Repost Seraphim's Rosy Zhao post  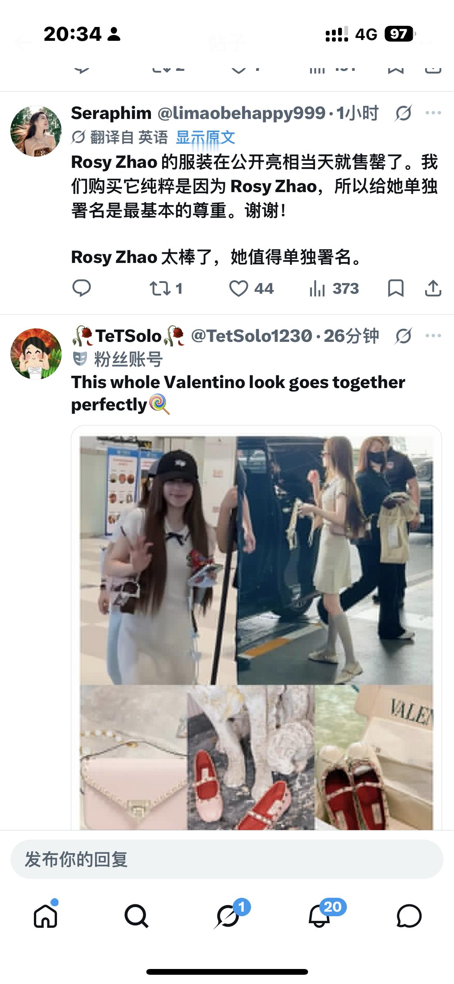click(166, 288)
